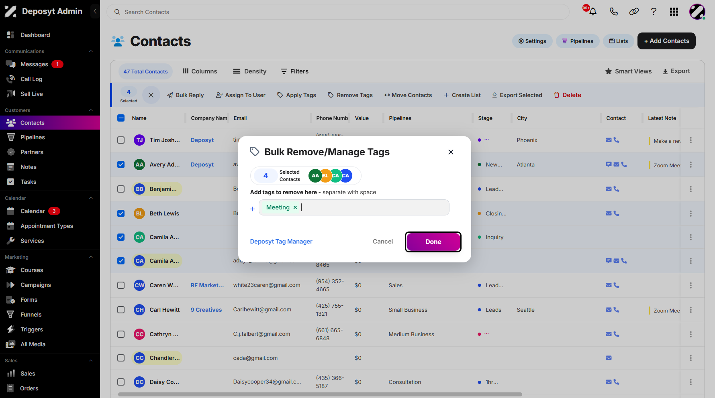Collapse the Customers sidebar section
715x398 pixels.
click(x=91, y=110)
